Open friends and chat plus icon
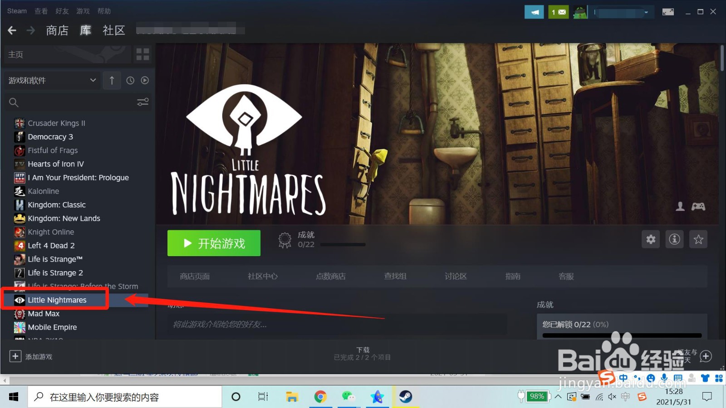Screen dimensions: 726x408 (706, 356)
